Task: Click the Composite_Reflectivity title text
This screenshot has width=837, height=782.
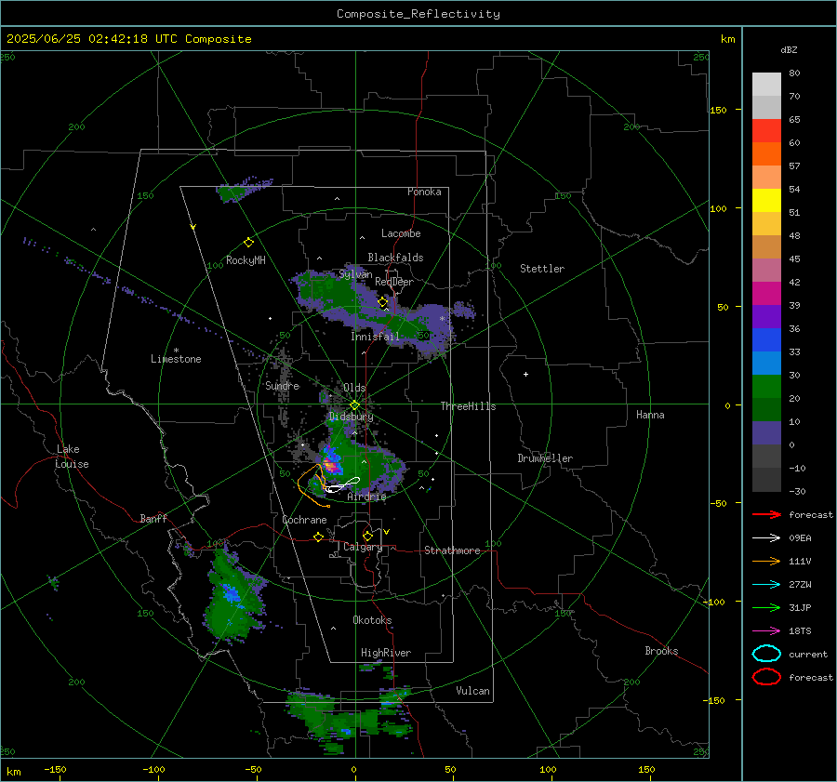Action: pos(418,14)
